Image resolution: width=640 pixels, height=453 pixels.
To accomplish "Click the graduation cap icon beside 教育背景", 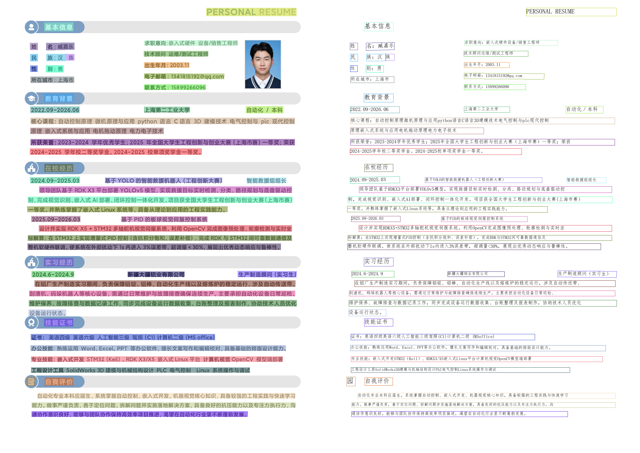I will 31,99.
